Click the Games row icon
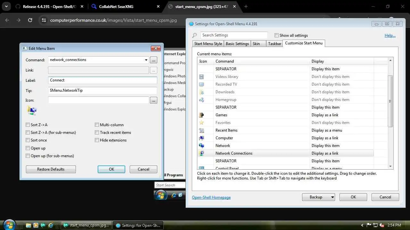The height and width of the screenshot is (230, 410). pos(201,115)
